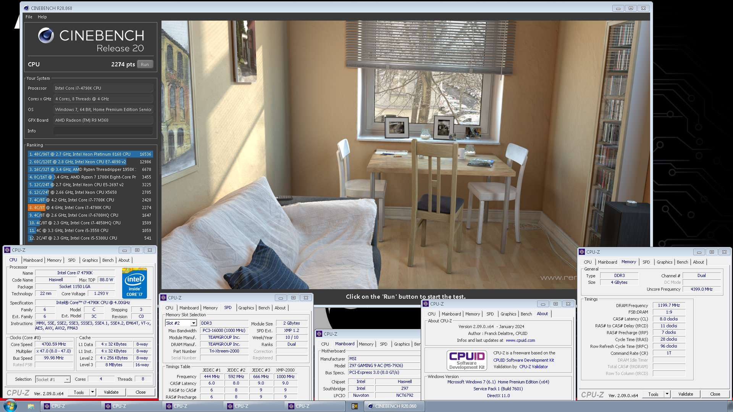Select Graphics tab in SPD window
Viewport: 733px width, 412px height.
coord(246,308)
